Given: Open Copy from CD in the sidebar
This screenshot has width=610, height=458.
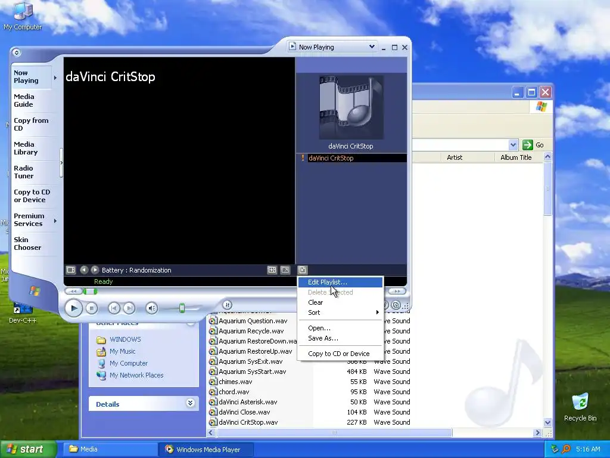Looking at the screenshot, I should (32, 124).
